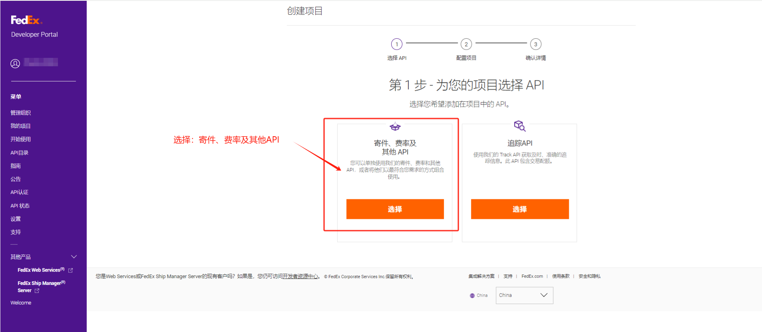Viewport: 762px width, 332px height.
Task: Go to API目录 menu item
Action: point(19,153)
